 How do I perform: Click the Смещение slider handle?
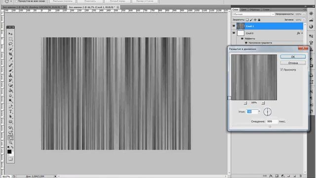pyautogui.click(x=270, y=127)
